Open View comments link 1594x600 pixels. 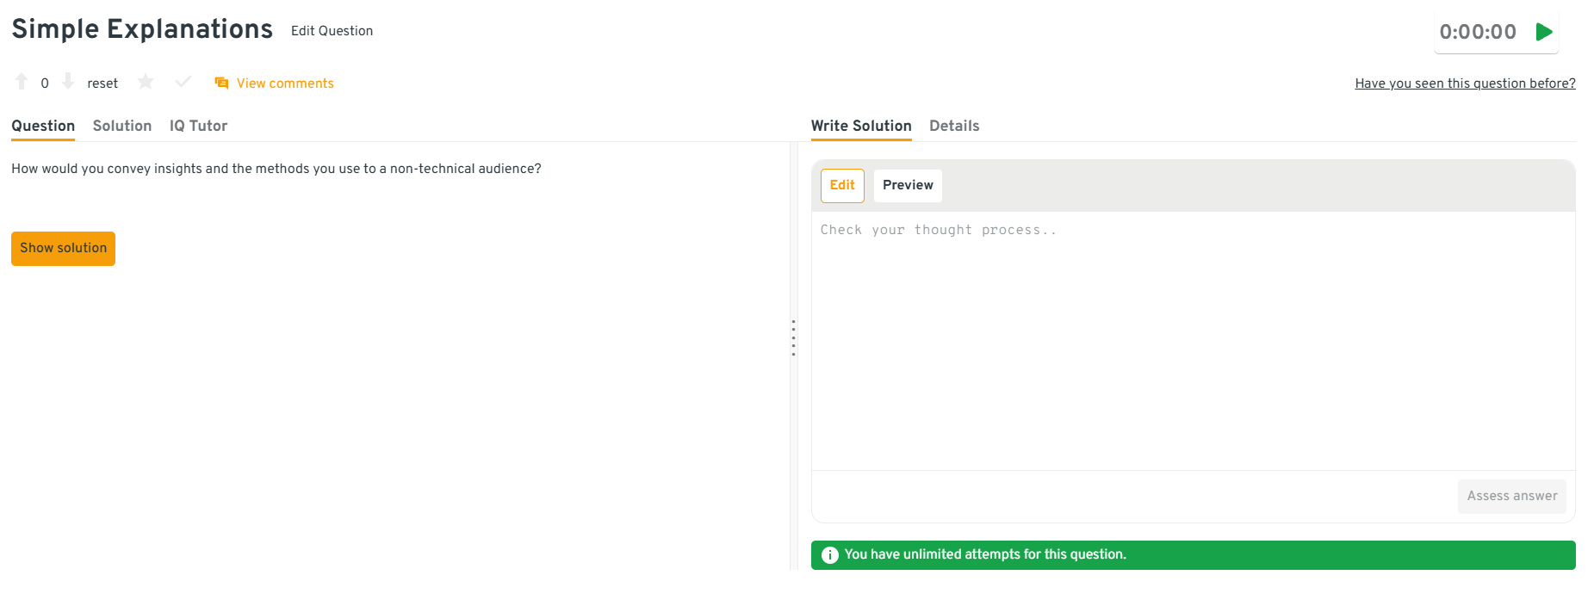point(285,84)
